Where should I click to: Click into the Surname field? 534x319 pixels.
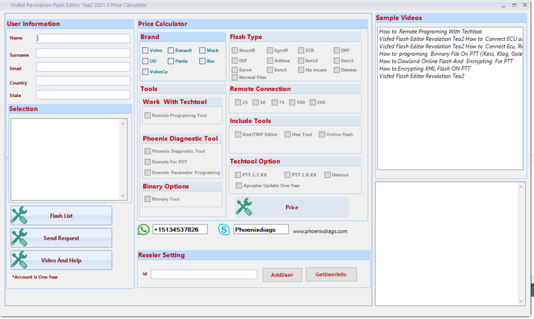click(x=83, y=53)
